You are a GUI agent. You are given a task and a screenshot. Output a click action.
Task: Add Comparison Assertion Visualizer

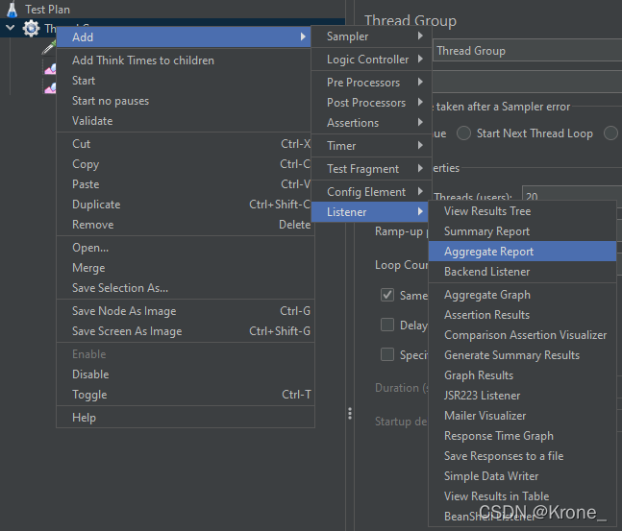click(522, 335)
